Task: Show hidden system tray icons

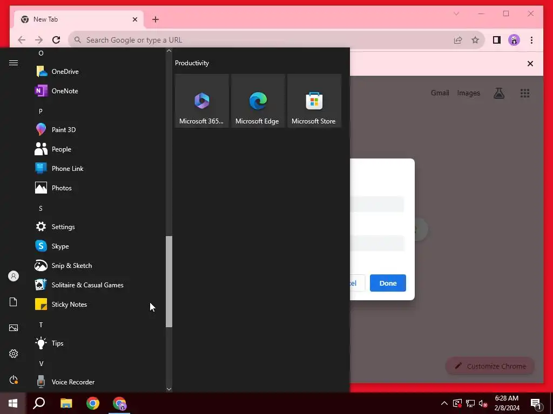Action: 444,403
